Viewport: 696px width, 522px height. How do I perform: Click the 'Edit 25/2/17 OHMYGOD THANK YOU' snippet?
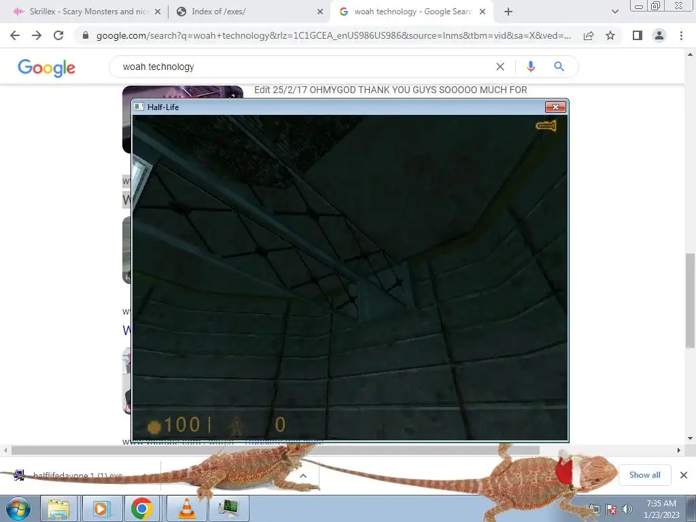point(391,90)
